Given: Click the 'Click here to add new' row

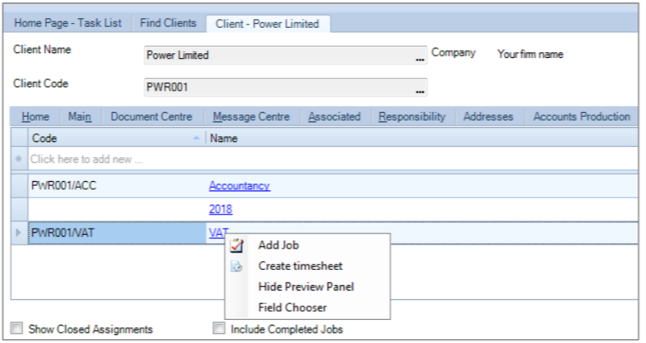Looking at the screenshot, I should pos(333,159).
